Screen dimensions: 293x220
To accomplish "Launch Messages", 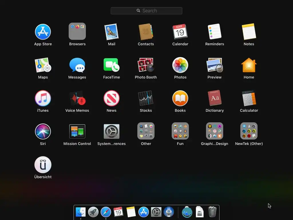I will click(77, 65).
